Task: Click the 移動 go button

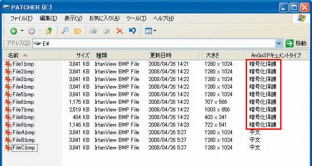Action: click(x=296, y=43)
